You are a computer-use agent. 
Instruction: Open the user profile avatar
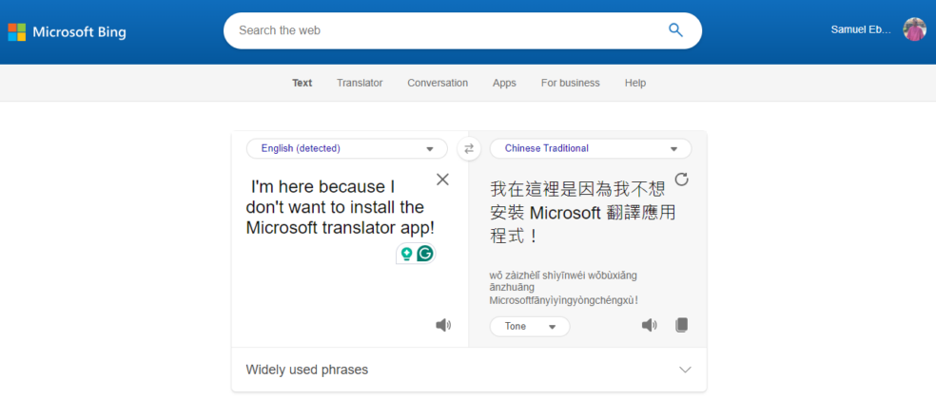click(x=914, y=29)
